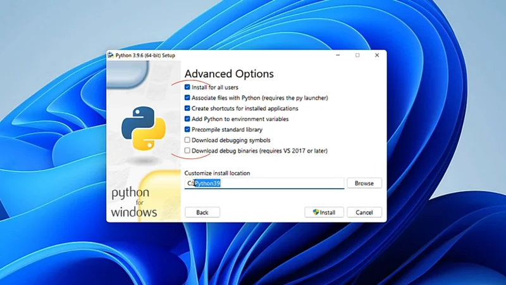Maximize the Python Setup window

coord(357,55)
